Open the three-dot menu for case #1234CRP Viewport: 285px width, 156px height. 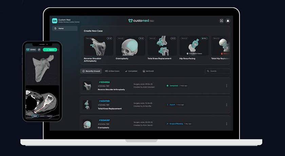click(227, 124)
